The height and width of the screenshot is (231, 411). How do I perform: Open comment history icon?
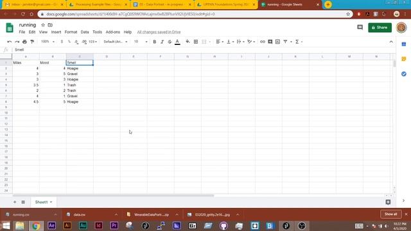(x=360, y=27)
